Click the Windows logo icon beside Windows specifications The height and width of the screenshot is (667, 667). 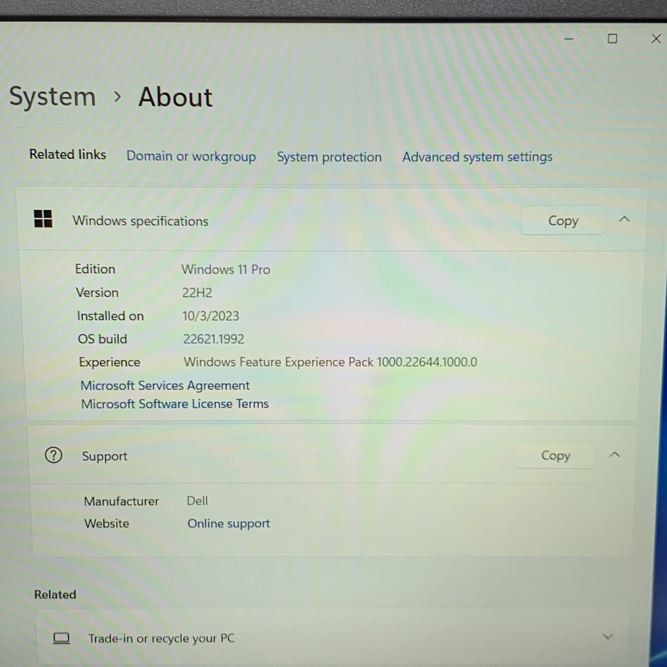[43, 219]
